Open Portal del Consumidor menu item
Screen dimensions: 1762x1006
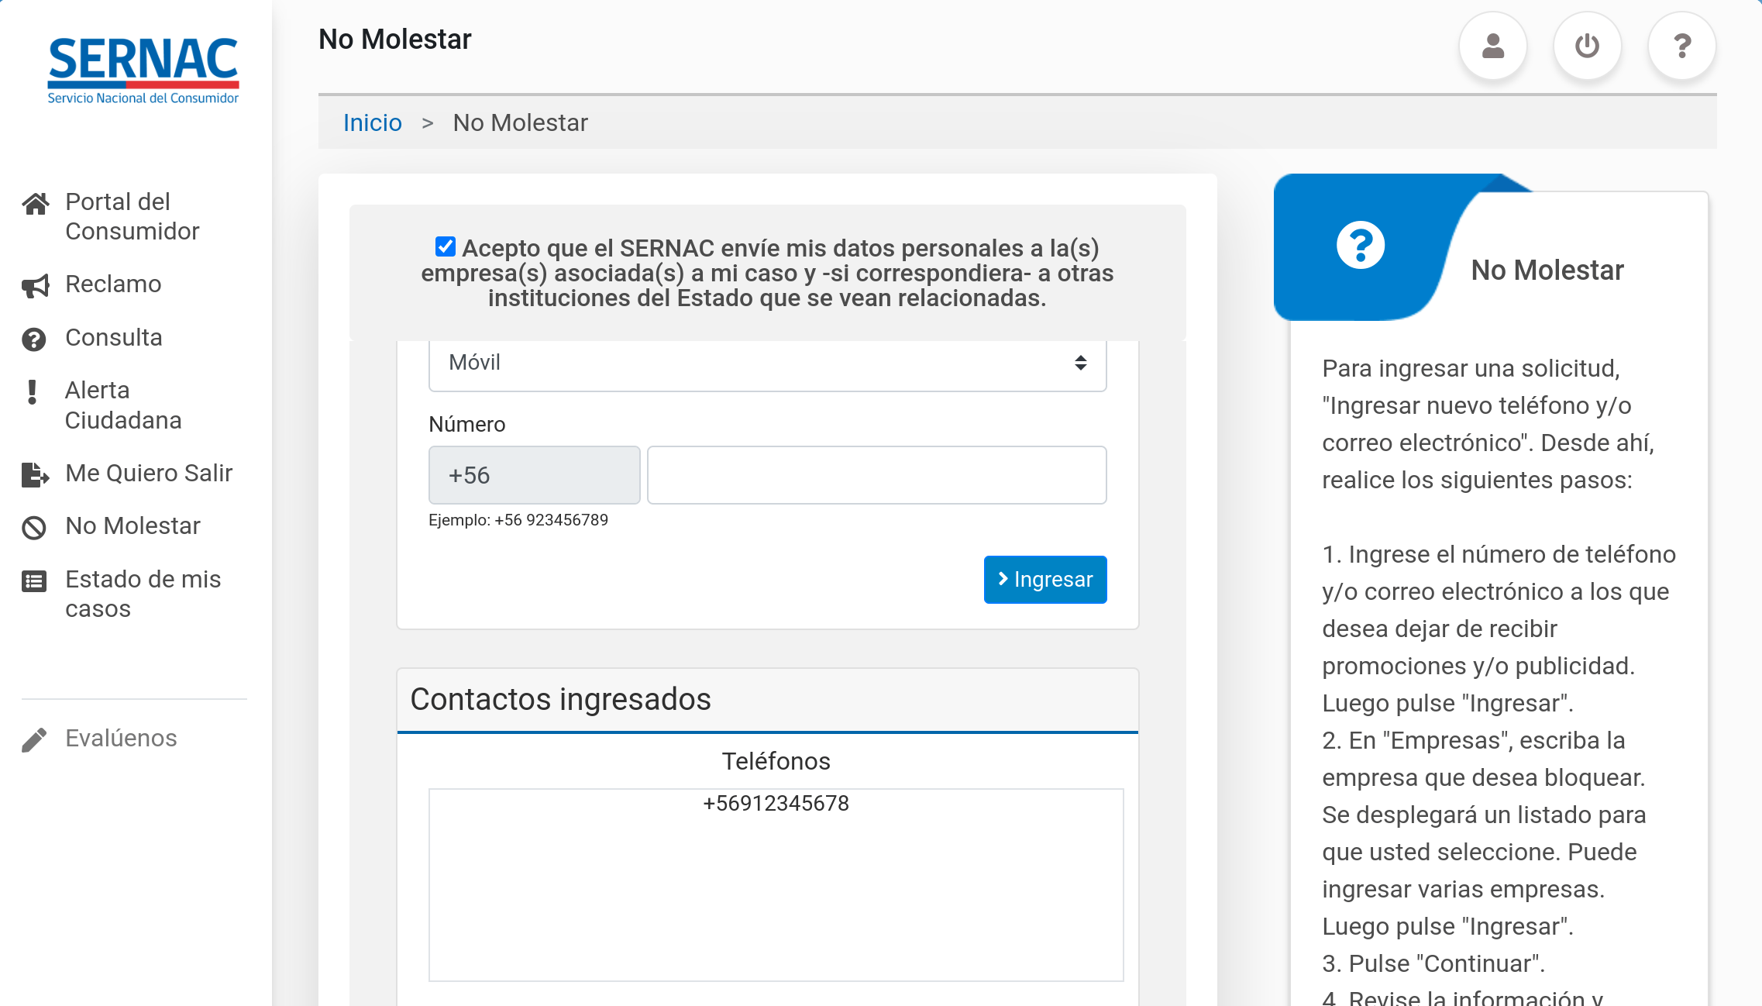[132, 216]
